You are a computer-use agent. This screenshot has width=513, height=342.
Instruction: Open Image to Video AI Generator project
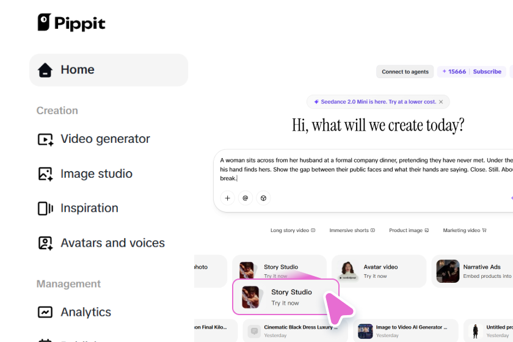[x=406, y=331]
